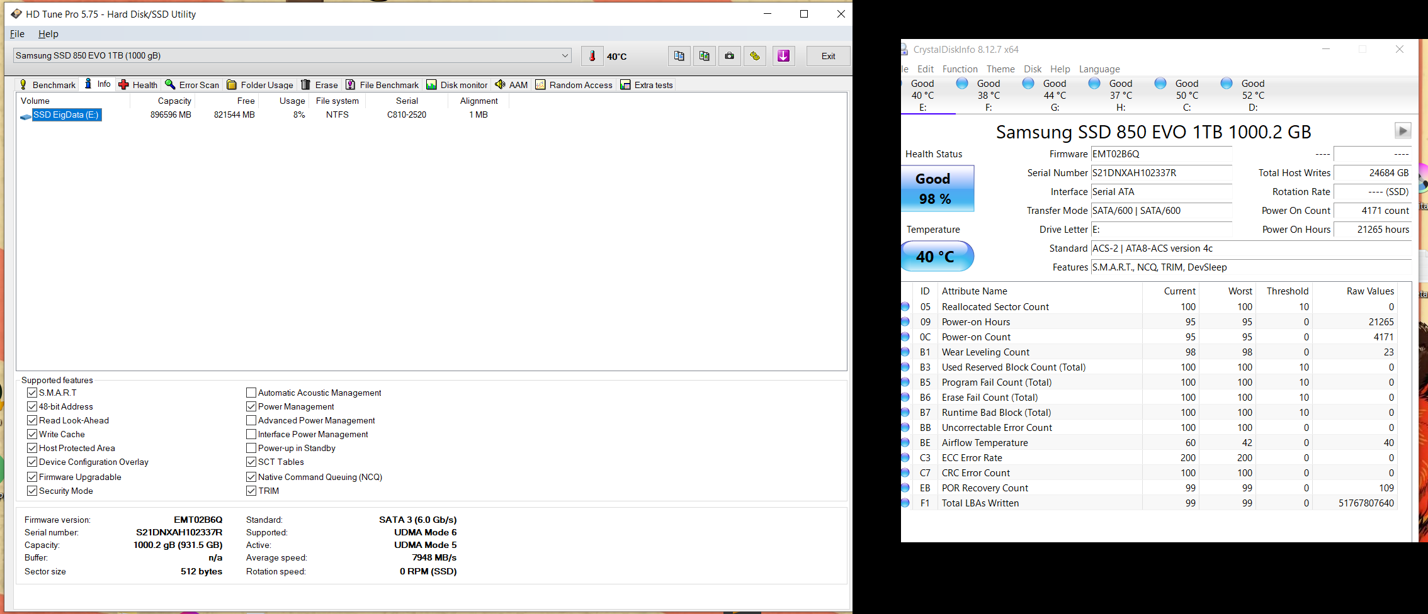This screenshot has height=614, width=1428.
Task: Click the Serial Number field S21DNXAH102337R
Action: [x=1161, y=173]
